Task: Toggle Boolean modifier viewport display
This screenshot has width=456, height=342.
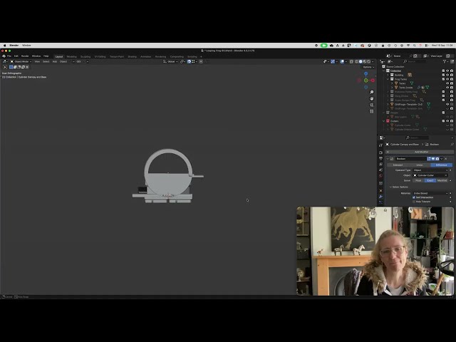Action: click(433, 159)
